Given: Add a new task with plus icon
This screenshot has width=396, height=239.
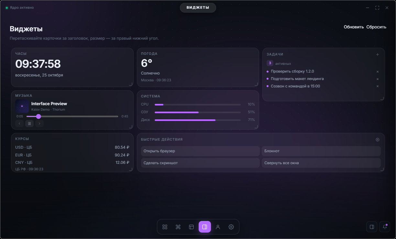Looking at the screenshot, I should [x=378, y=55].
